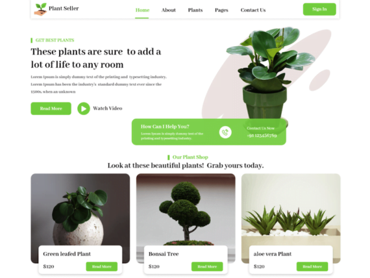Open the Home nav tab
Viewport: 370px width, 278px height.
[x=142, y=10]
